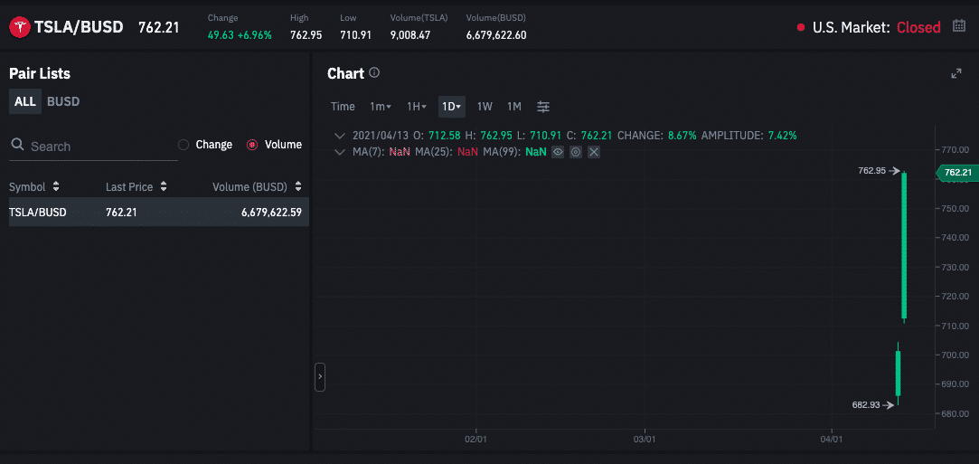Click the search magnifier icon
This screenshot has height=464, width=979.
[17, 146]
